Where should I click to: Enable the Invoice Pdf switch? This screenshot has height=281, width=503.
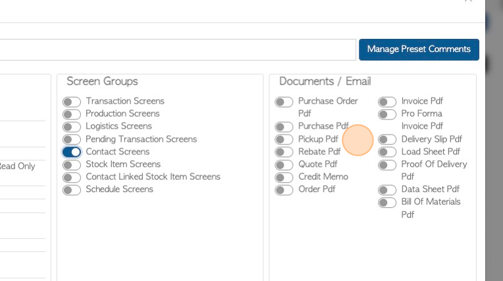point(387,102)
